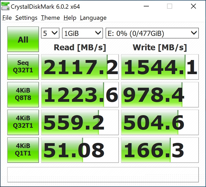Expand the E: drive selection dropdown
206x187 pixels.
pos(152,33)
